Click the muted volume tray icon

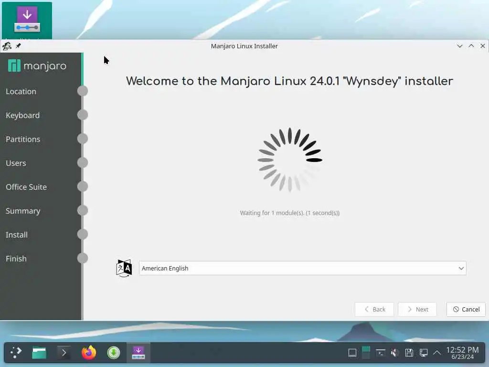pyautogui.click(x=394, y=353)
